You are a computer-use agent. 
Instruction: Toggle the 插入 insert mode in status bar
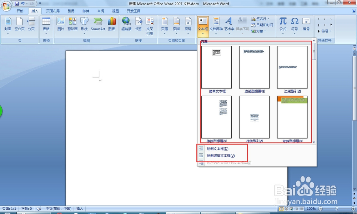tap(80, 209)
